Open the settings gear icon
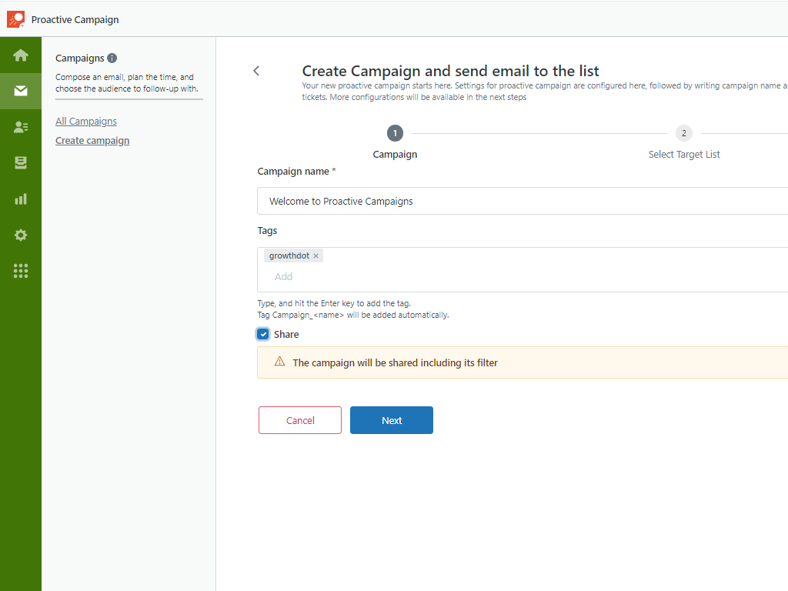 (x=21, y=235)
